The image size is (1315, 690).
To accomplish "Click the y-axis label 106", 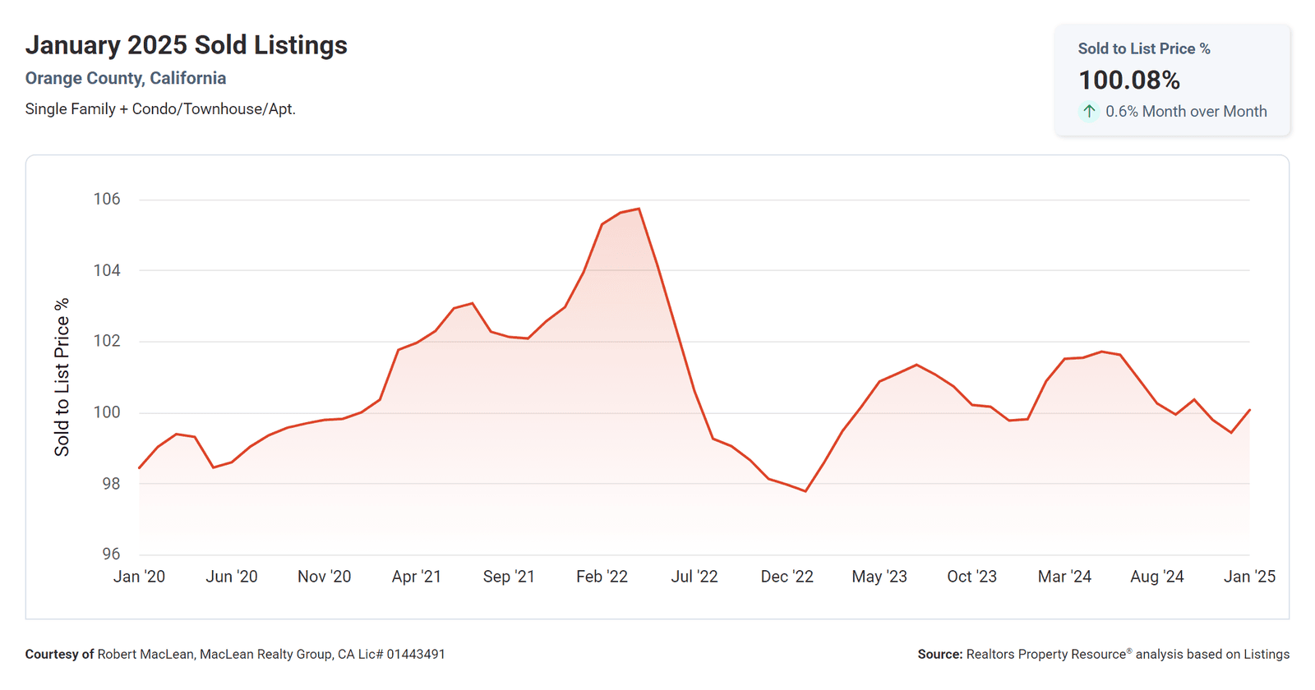I will [107, 199].
